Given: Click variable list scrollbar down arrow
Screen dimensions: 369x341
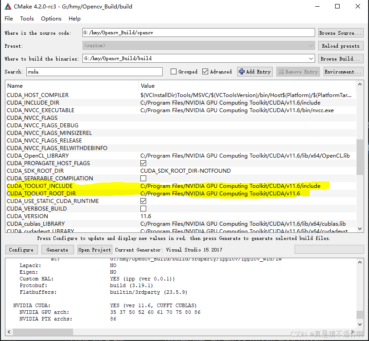Looking at the screenshot, I should pos(360,229).
